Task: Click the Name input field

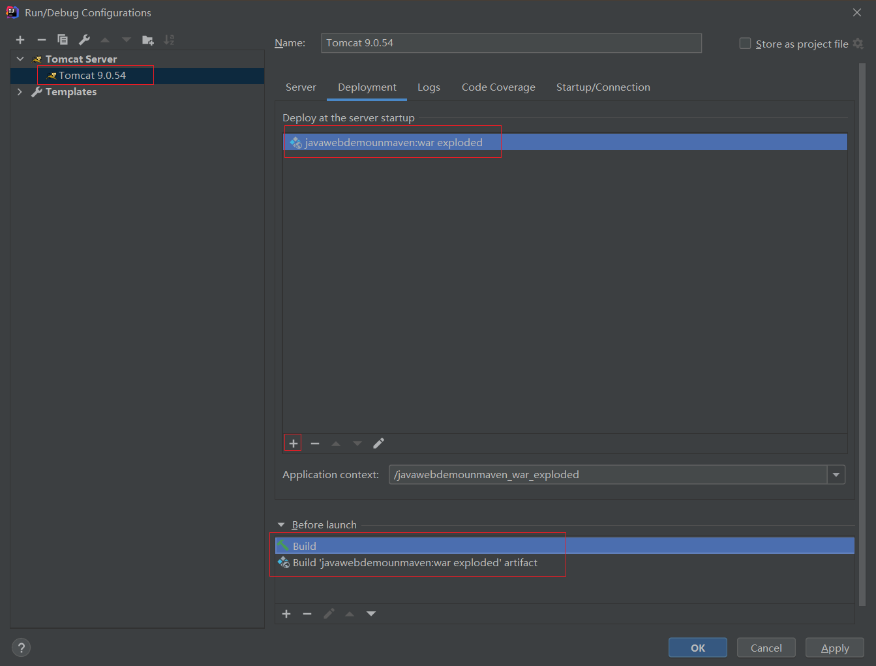Action: click(511, 43)
